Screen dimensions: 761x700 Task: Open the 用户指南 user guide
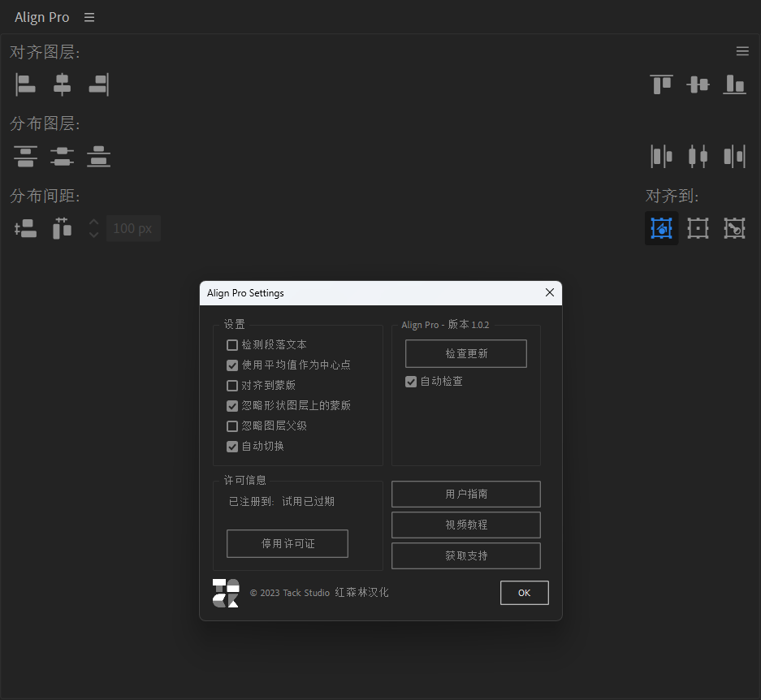466,495
